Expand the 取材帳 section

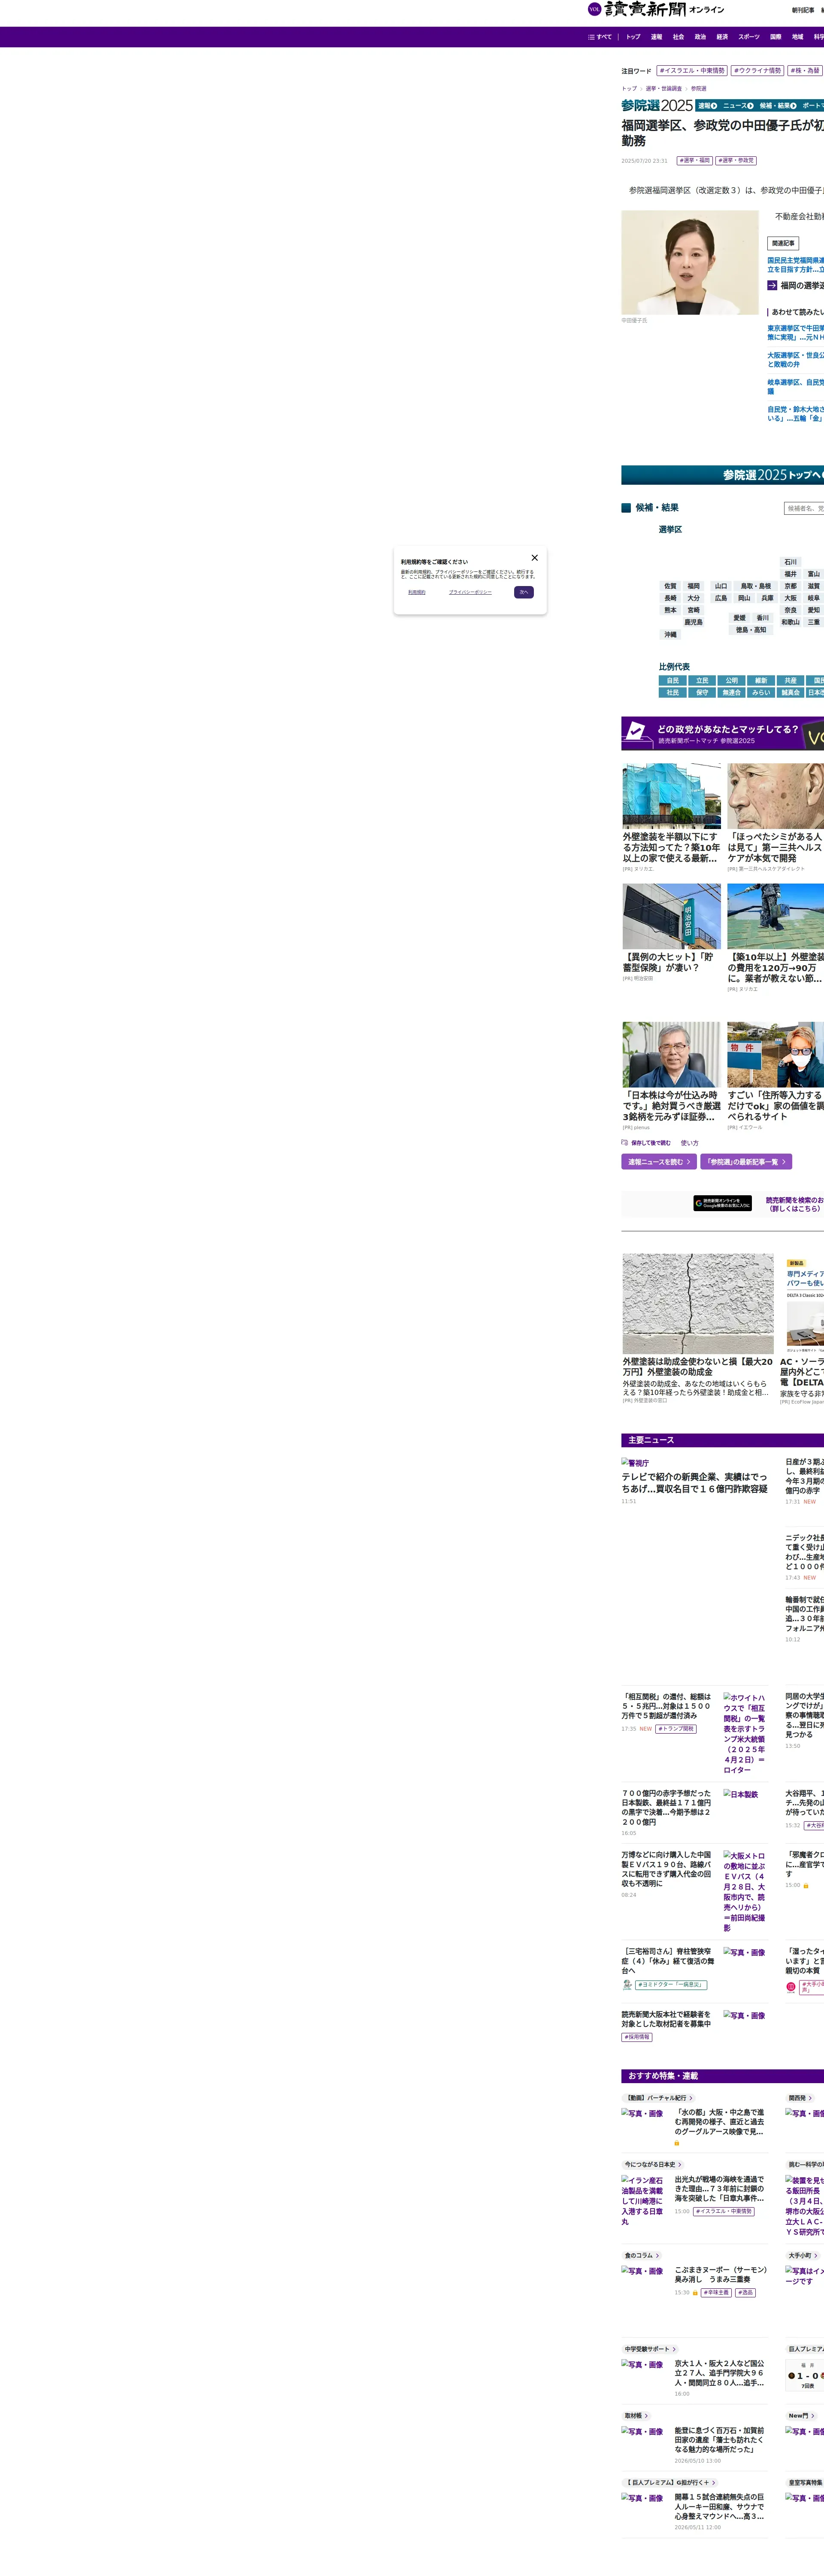(x=636, y=2416)
